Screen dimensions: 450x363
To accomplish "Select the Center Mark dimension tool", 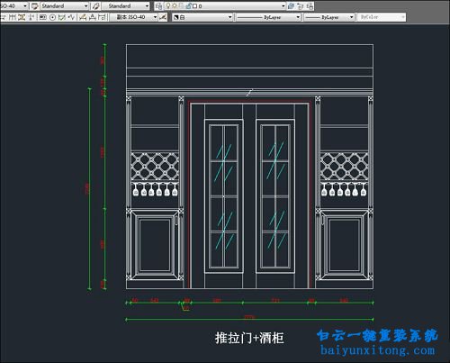I will (52, 17).
